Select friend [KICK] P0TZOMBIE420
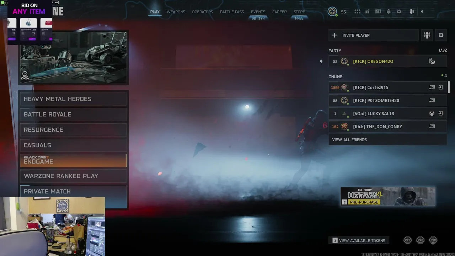 click(x=387, y=101)
